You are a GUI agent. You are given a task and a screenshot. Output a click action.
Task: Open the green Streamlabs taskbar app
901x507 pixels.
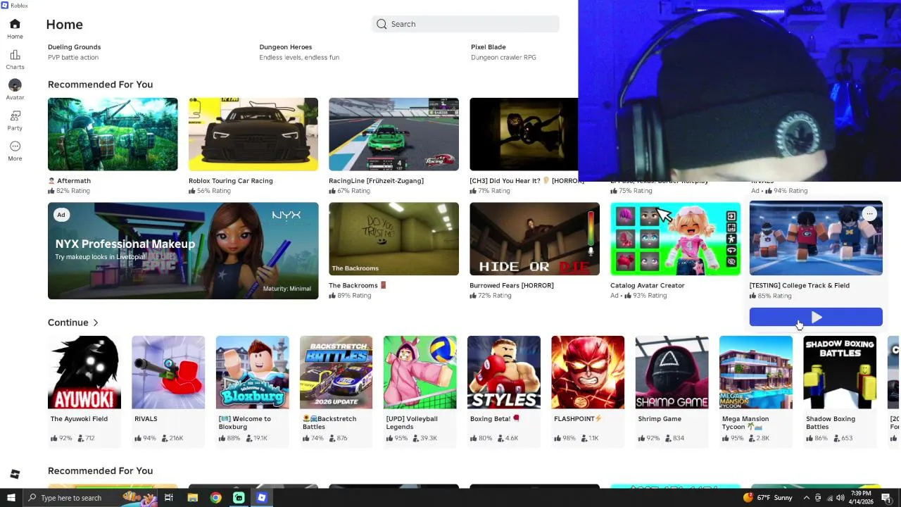239,498
